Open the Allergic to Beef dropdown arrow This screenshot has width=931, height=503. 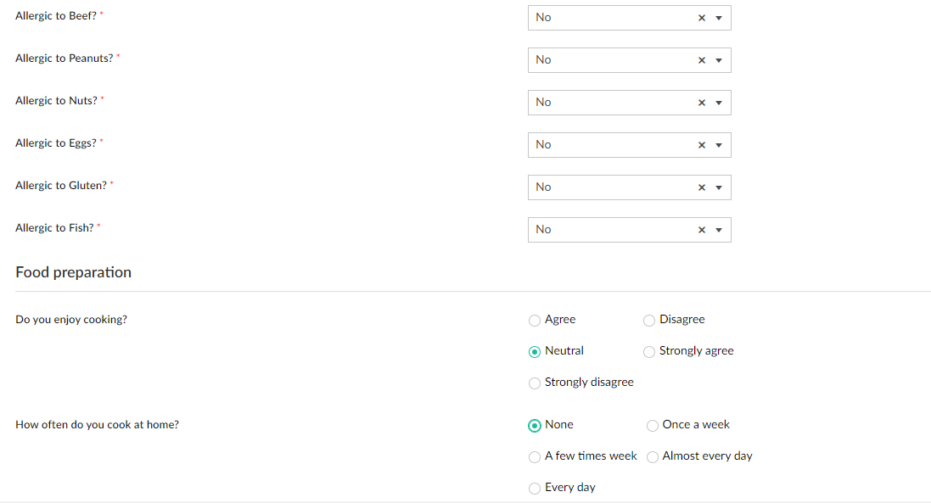[x=719, y=18]
